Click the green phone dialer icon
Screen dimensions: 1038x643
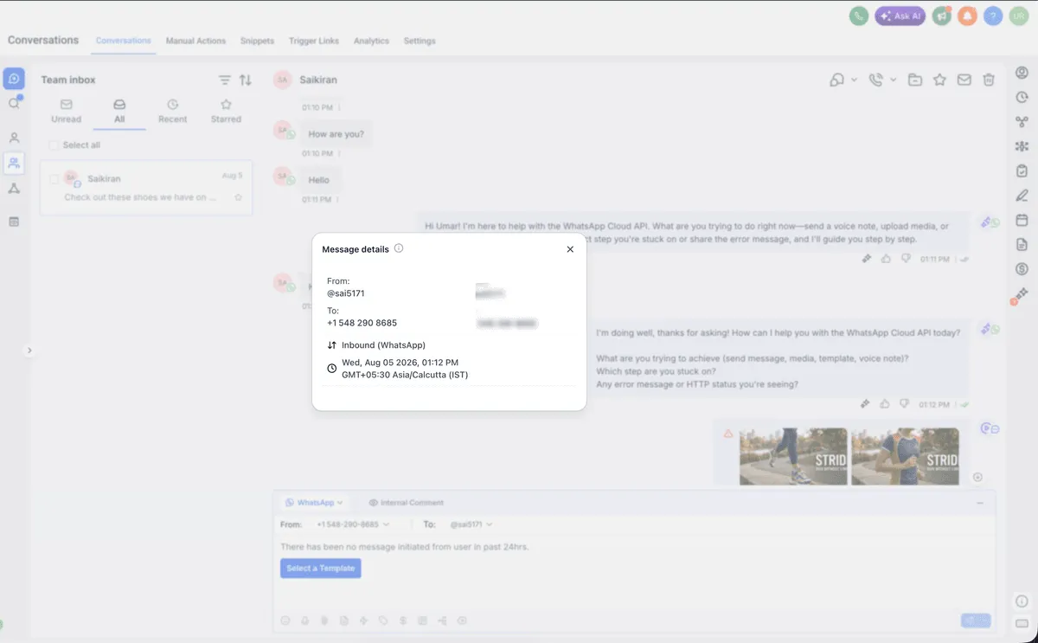pos(858,16)
